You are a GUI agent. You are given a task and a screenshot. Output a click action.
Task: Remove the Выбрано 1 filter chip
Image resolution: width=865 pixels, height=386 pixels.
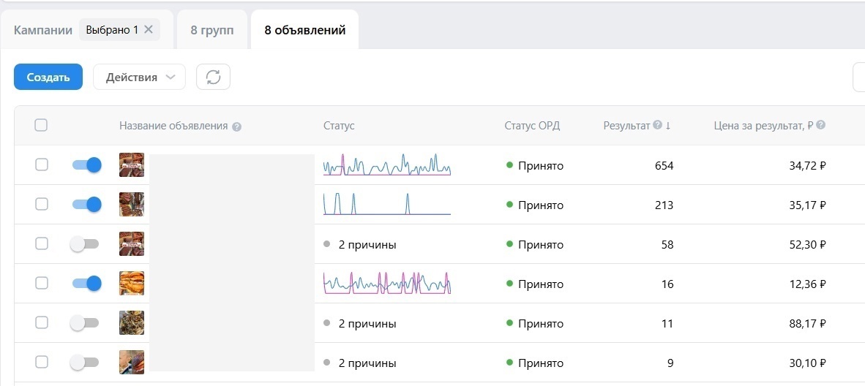point(149,30)
